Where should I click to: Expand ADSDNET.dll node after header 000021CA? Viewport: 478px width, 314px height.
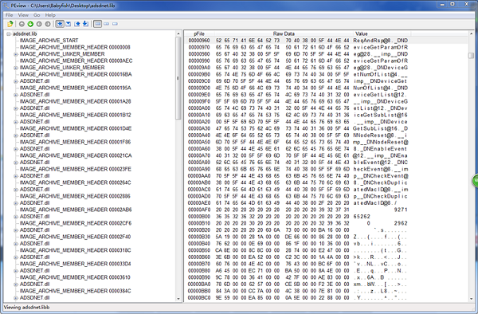(16, 163)
